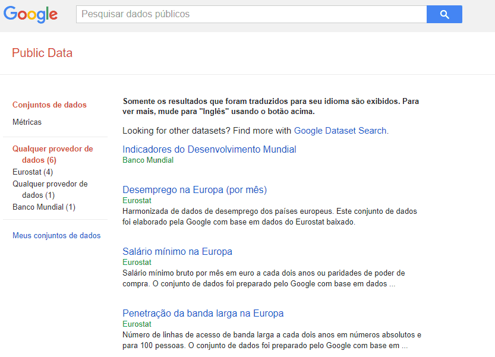Switch to Métricas in sidebar
Image resolution: width=495 pixels, height=357 pixels.
pos(27,122)
